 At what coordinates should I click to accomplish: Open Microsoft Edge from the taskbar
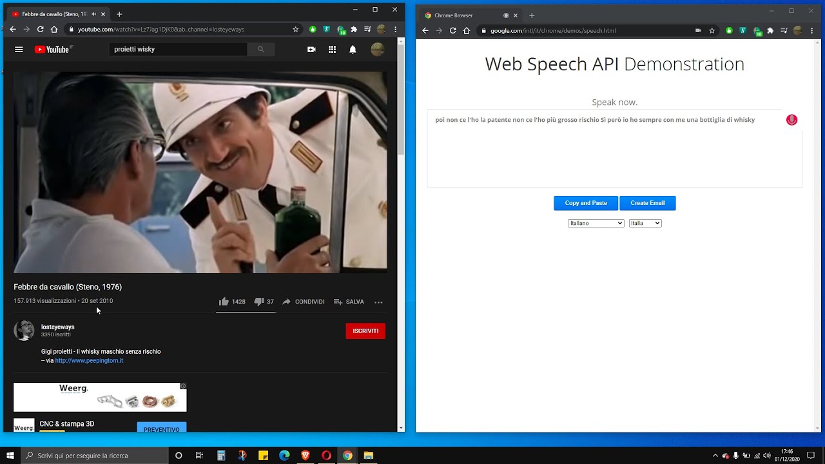(x=284, y=456)
